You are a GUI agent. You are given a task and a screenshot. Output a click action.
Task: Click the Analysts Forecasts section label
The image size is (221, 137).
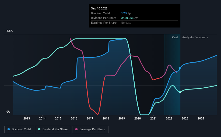(x=195, y=37)
